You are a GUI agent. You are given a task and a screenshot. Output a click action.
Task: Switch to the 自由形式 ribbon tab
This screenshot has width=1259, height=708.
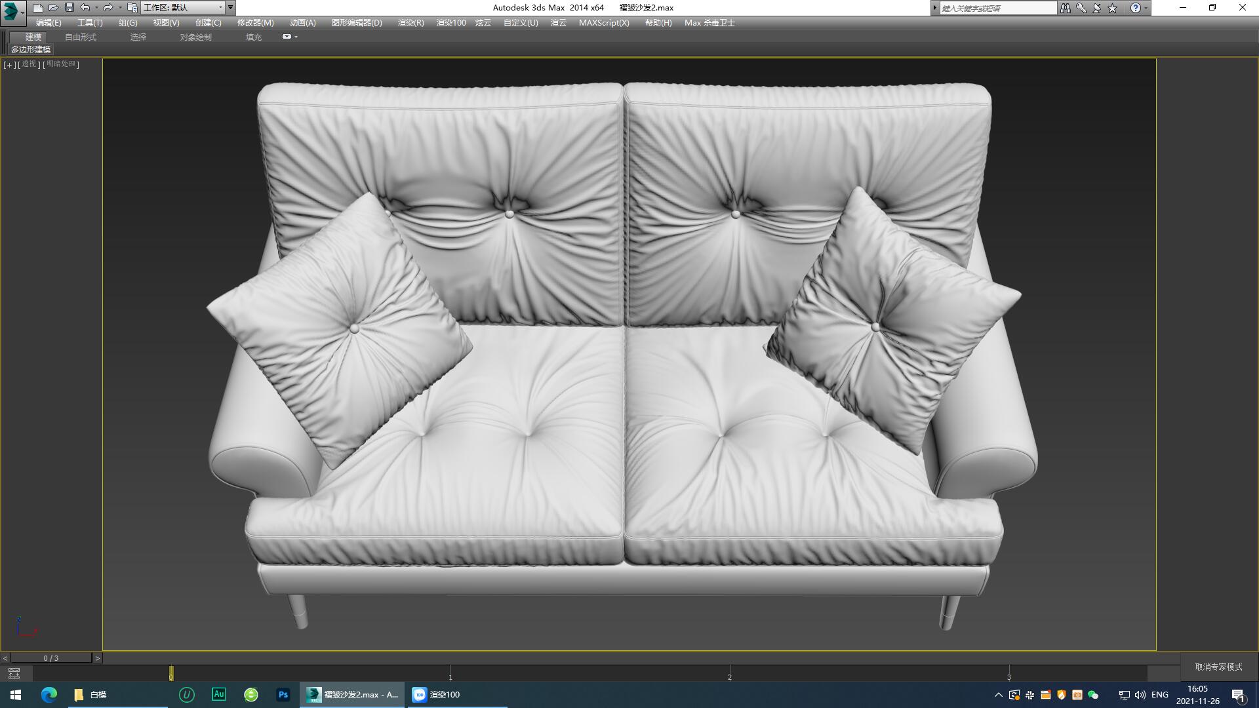[80, 37]
